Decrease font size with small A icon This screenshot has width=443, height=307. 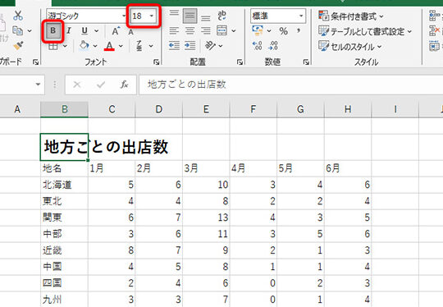[130, 31]
